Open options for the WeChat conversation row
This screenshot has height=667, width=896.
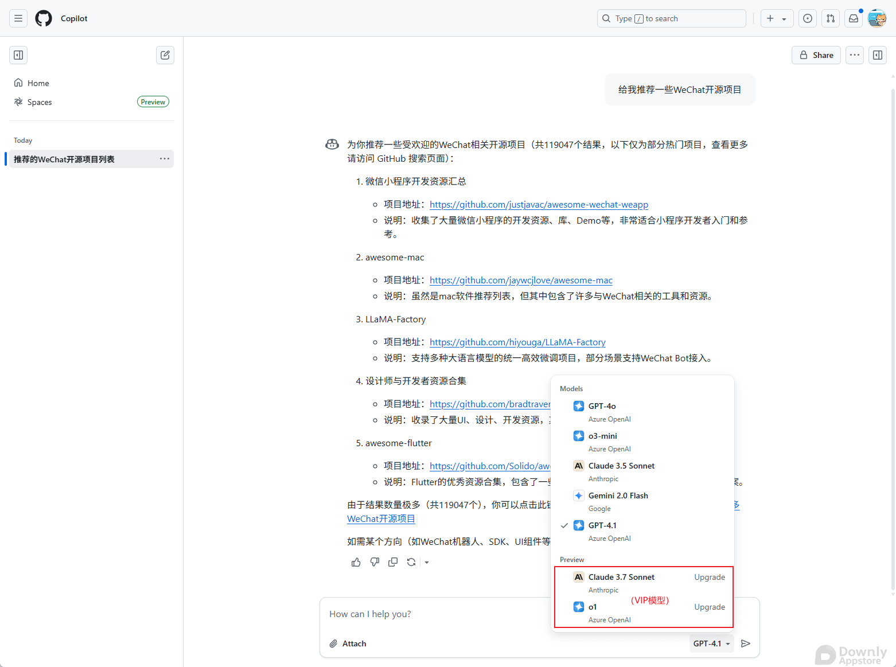(165, 159)
